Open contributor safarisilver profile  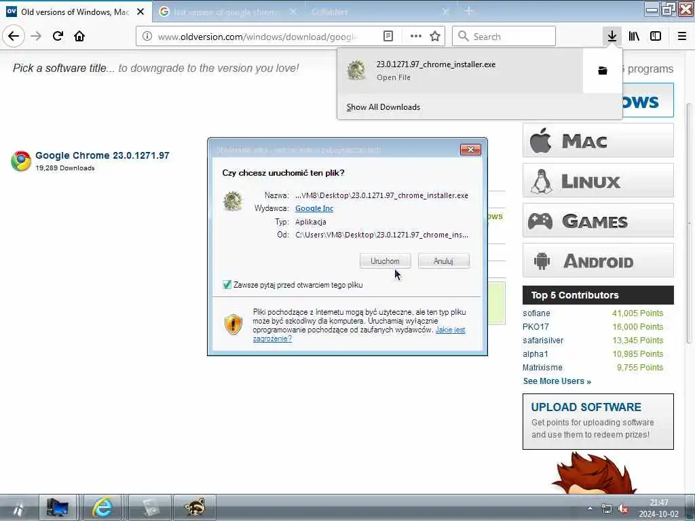pos(543,341)
